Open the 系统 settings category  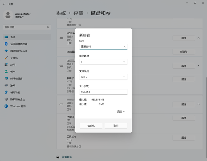(27, 37)
